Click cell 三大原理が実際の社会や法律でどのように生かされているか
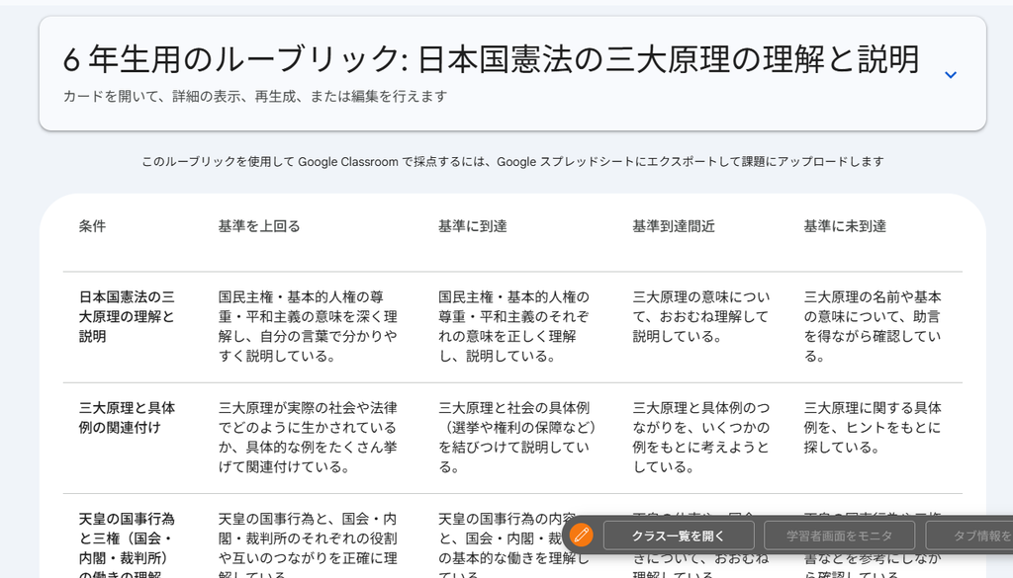The height and width of the screenshot is (578, 1013). 308,438
